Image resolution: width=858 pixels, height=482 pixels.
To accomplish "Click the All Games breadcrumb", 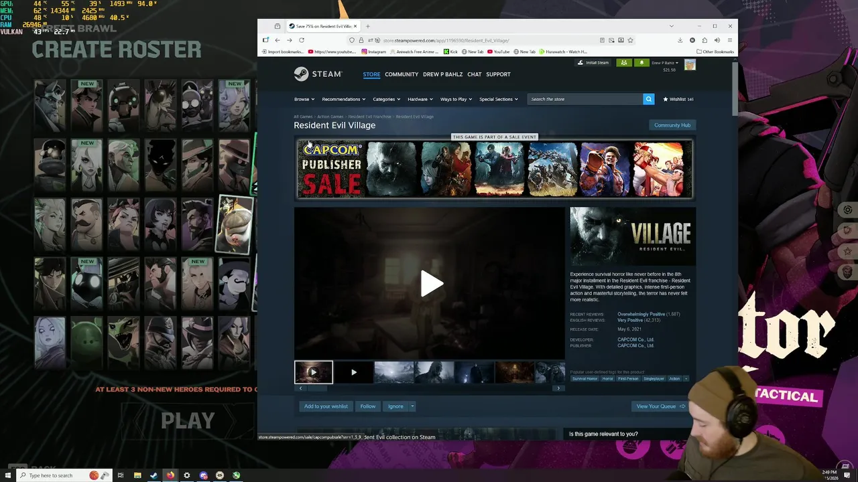I will click(x=303, y=116).
